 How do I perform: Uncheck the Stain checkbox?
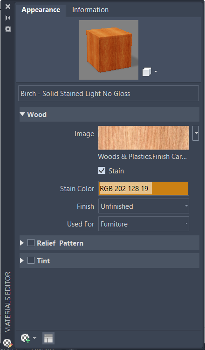click(102, 171)
